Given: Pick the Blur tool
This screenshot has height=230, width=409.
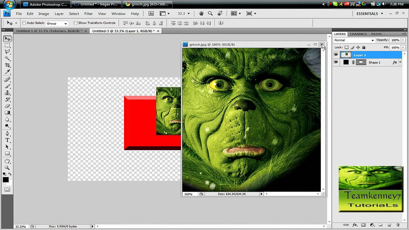Looking at the screenshot, I should (7, 119).
